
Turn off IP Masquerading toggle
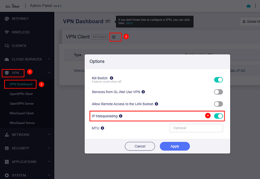pos(218,116)
